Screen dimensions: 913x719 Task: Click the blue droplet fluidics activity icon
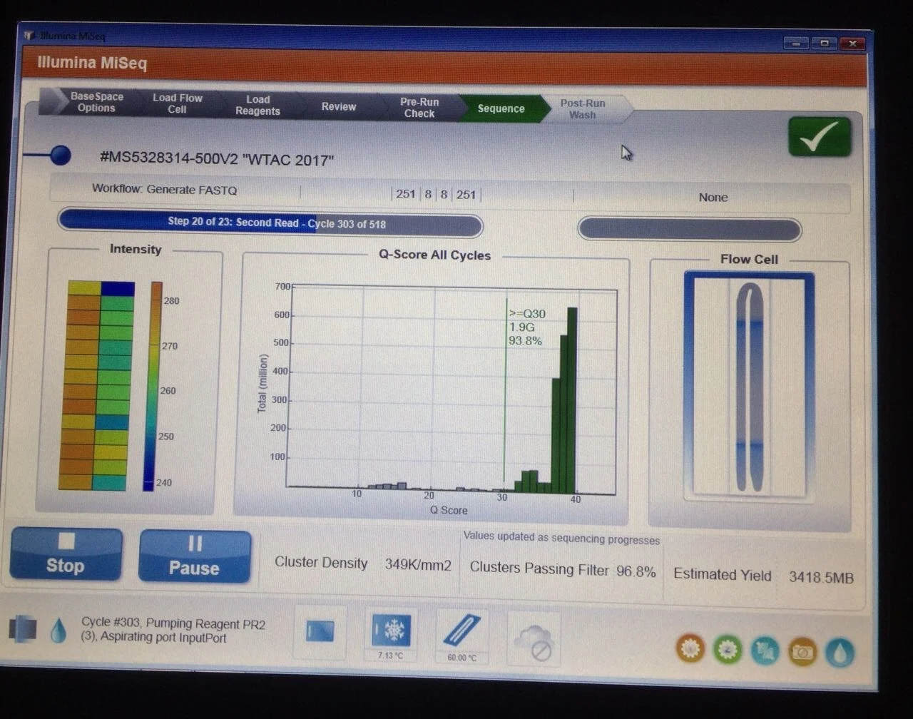pyautogui.click(x=840, y=653)
